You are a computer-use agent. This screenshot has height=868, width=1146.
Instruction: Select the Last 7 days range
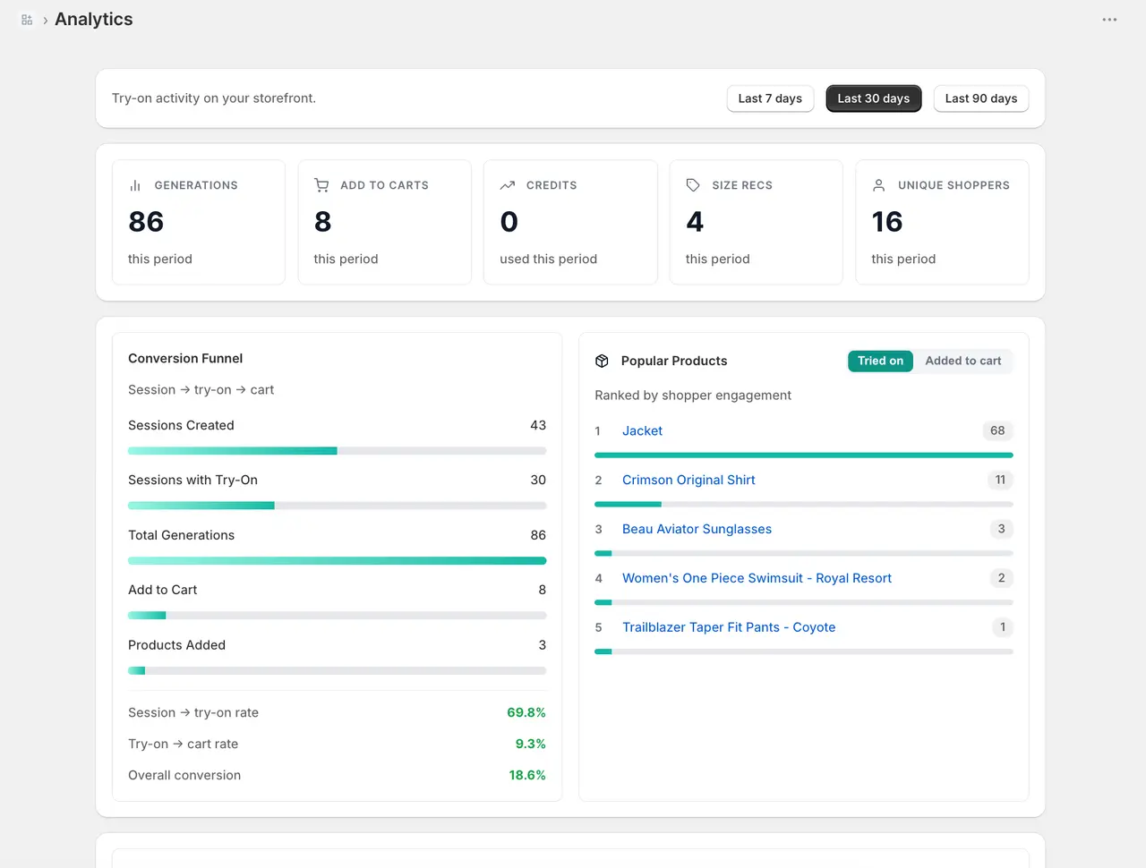(x=770, y=98)
